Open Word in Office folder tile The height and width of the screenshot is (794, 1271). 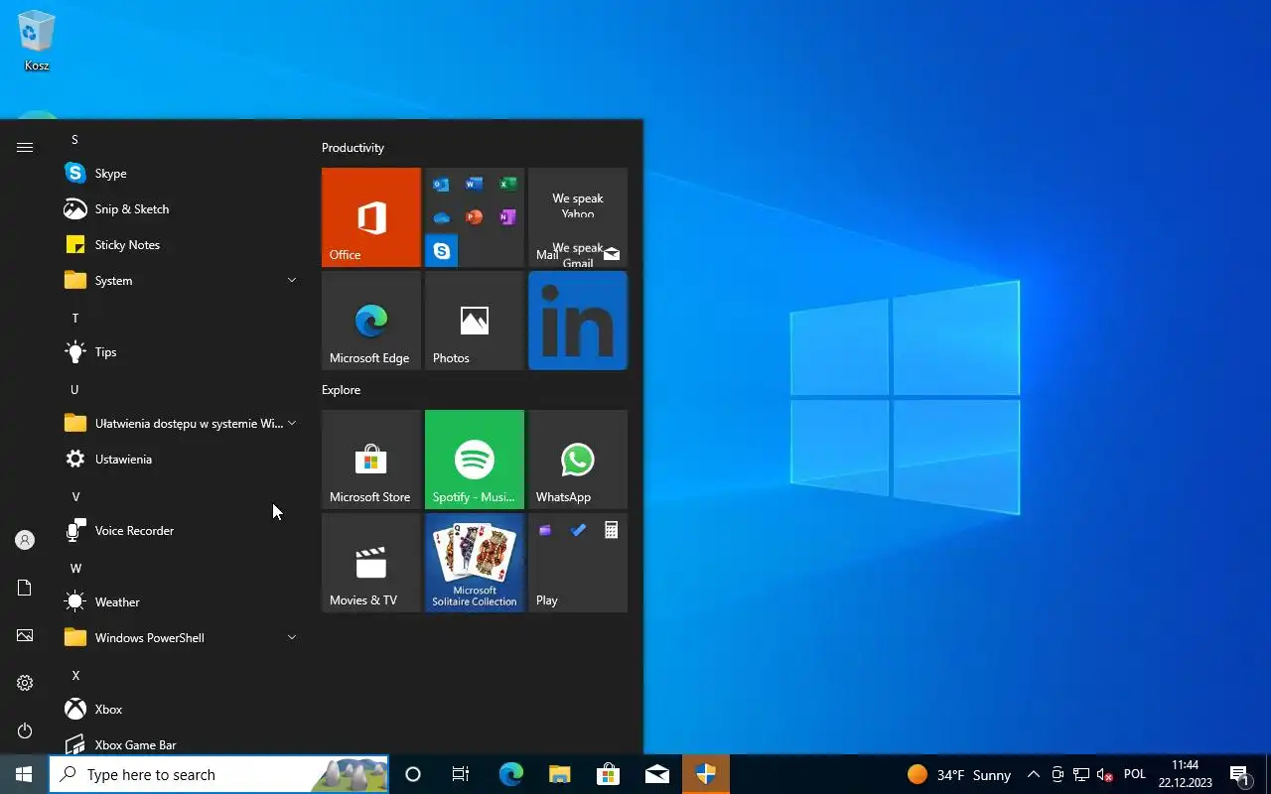[x=475, y=185]
